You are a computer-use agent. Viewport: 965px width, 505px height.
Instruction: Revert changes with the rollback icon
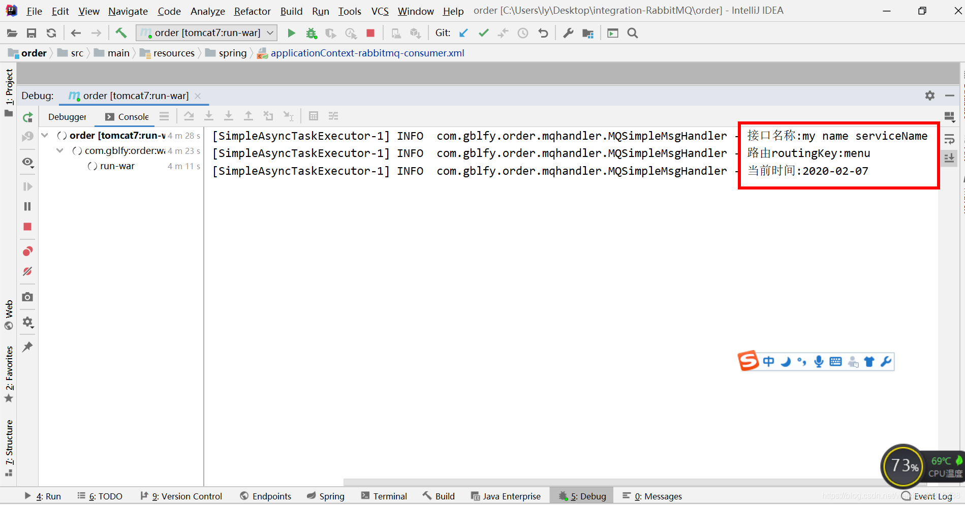point(543,33)
